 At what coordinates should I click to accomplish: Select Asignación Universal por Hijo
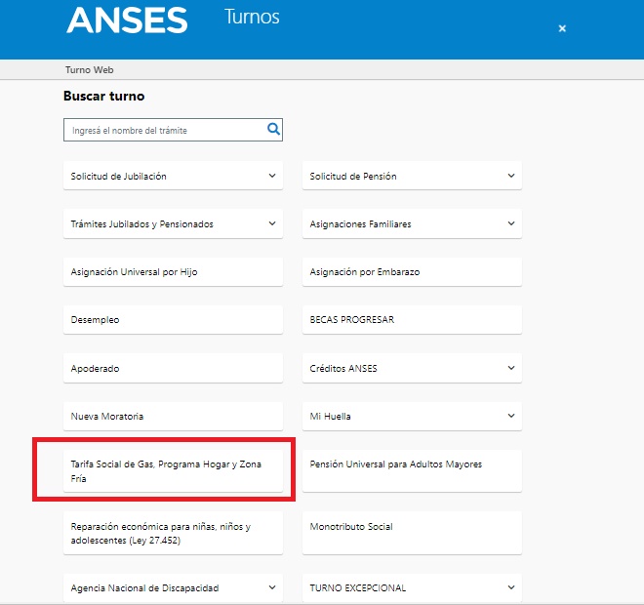click(173, 272)
